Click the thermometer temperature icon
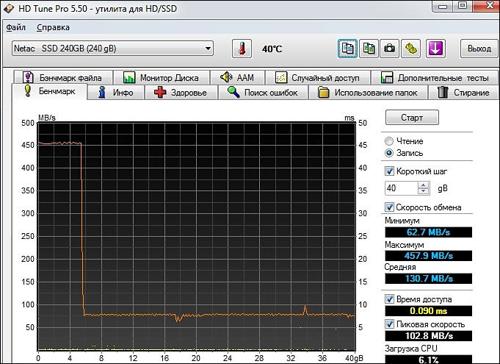 tap(242, 49)
